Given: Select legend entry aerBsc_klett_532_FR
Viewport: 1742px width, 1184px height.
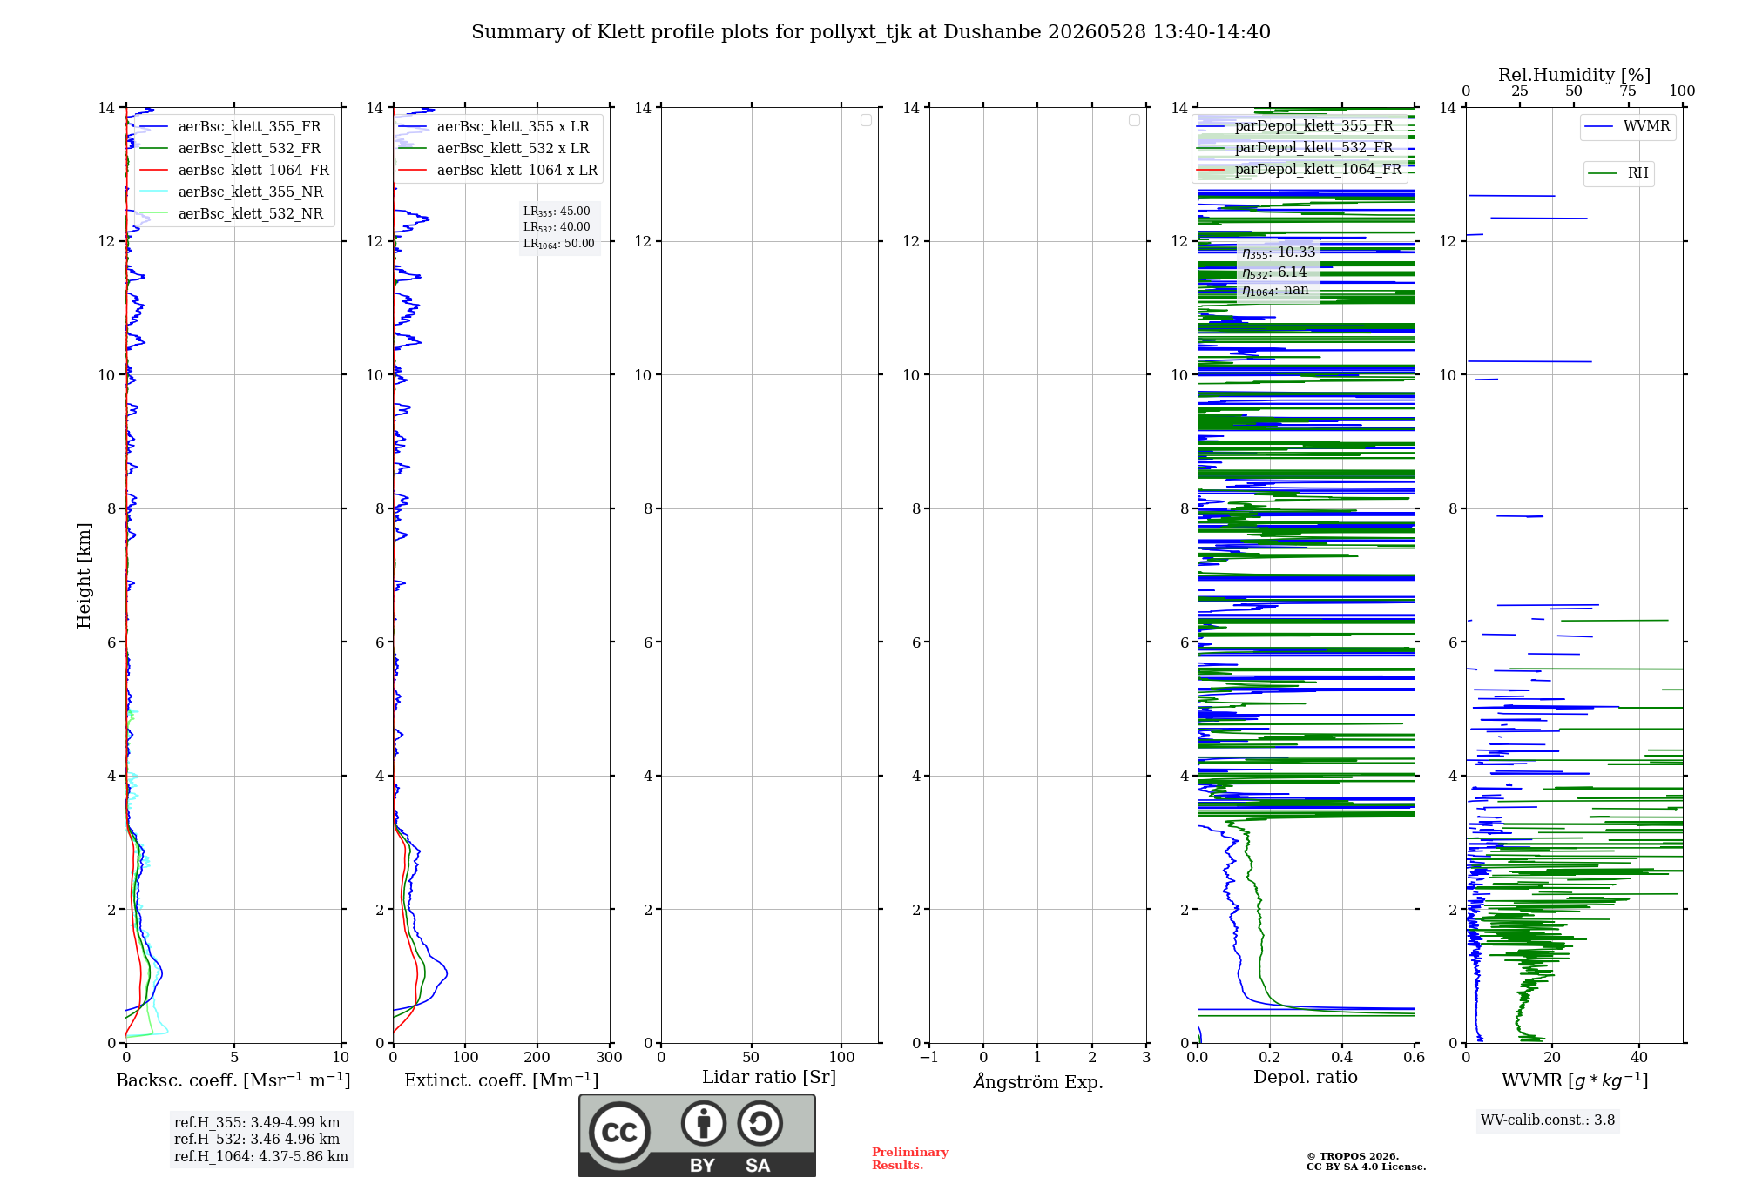Looking at the screenshot, I should coord(232,148).
